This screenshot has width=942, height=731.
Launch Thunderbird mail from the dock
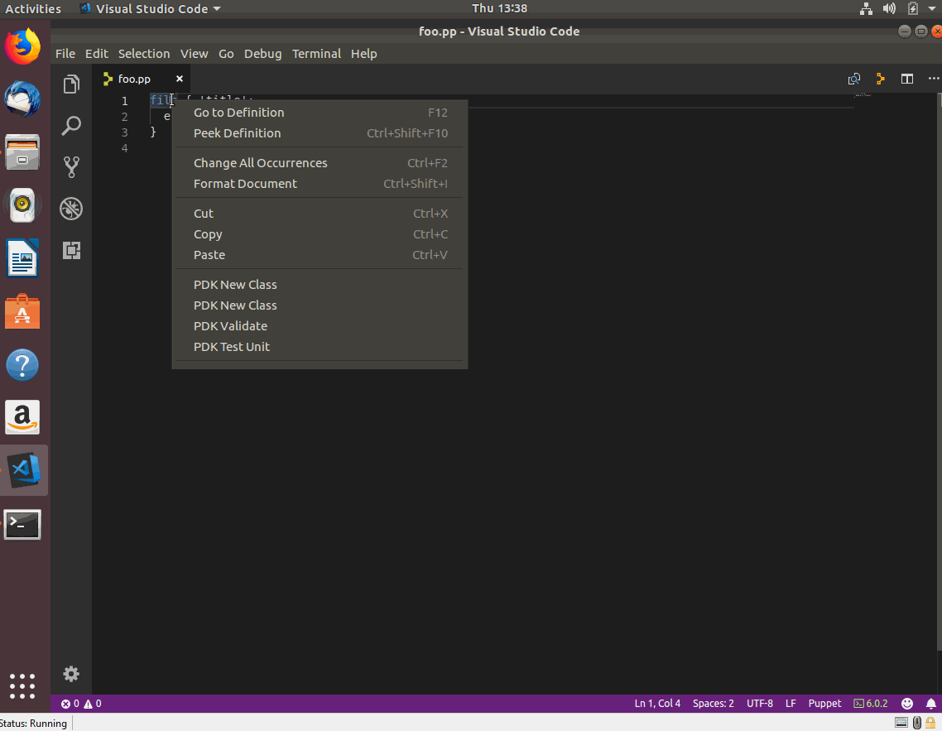pos(23,99)
